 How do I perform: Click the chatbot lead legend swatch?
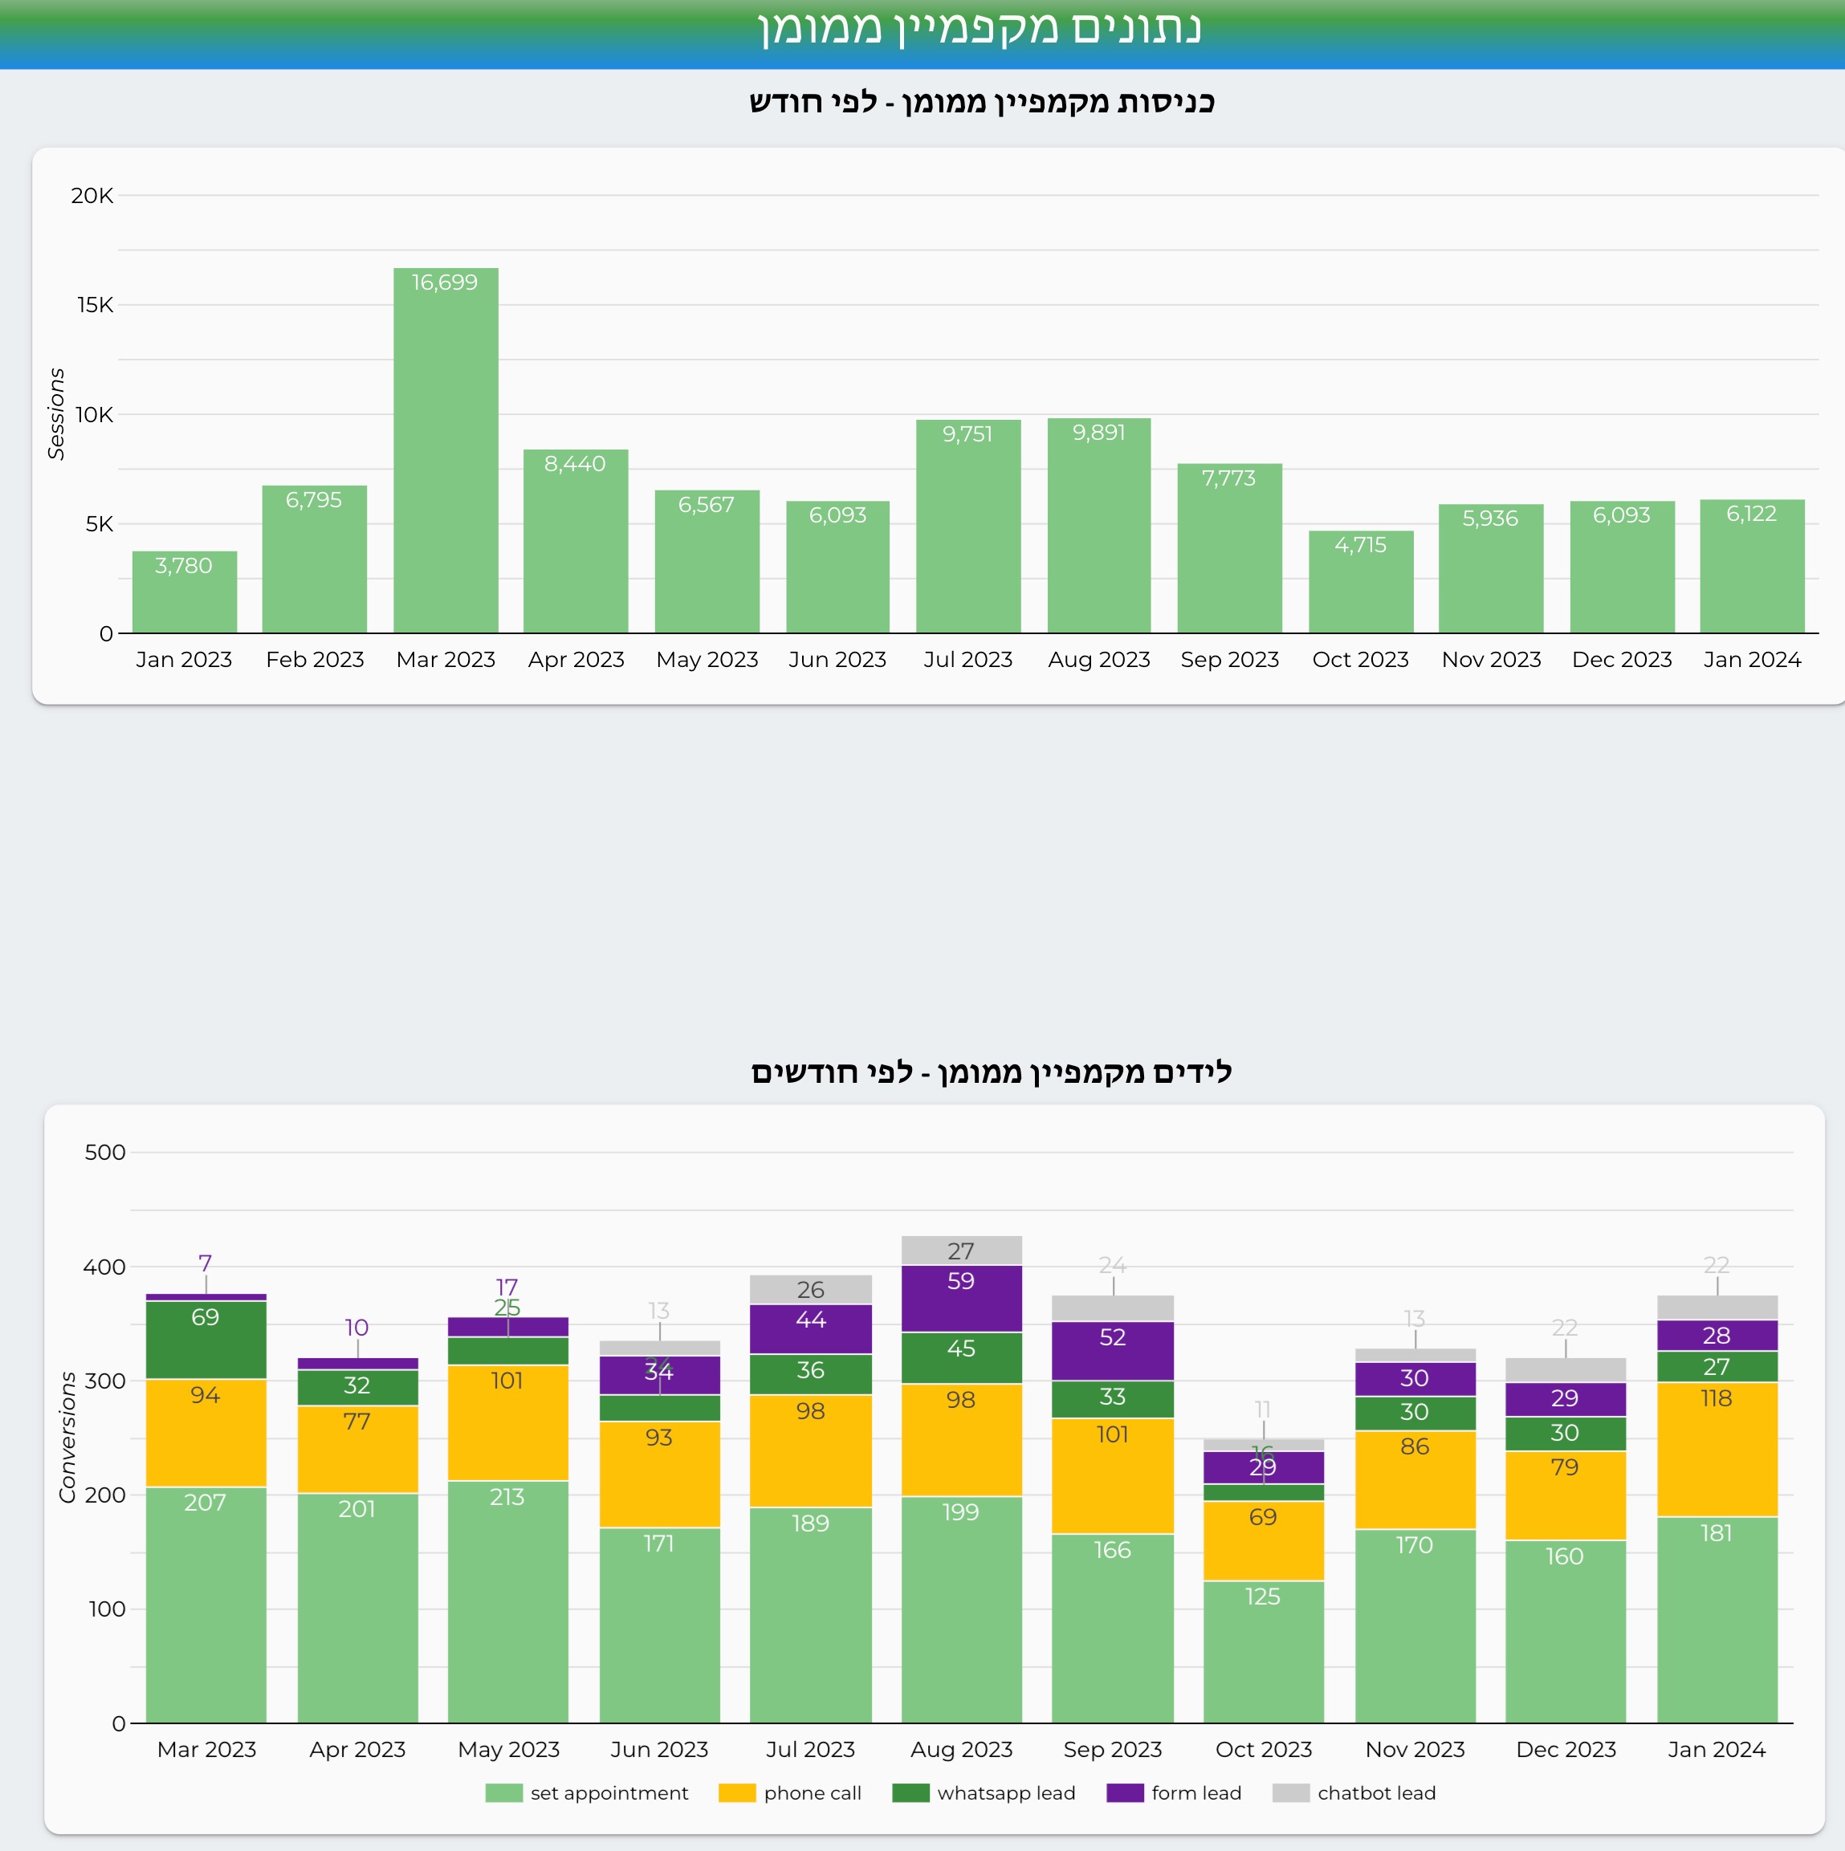coord(1291,1792)
